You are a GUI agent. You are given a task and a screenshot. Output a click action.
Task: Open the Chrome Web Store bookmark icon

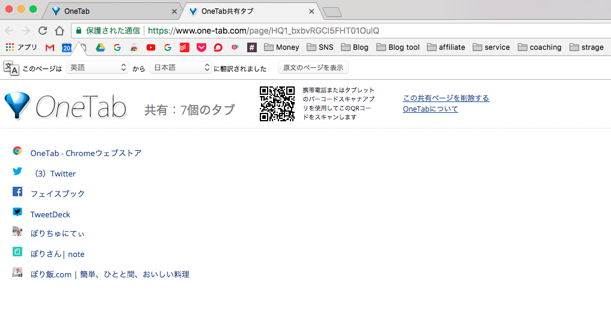pos(134,47)
